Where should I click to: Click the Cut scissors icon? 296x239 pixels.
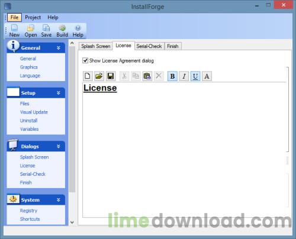[x=124, y=76]
